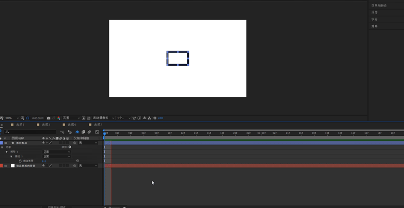
Task: Click the 图层名称 column header
Action: pos(18,138)
